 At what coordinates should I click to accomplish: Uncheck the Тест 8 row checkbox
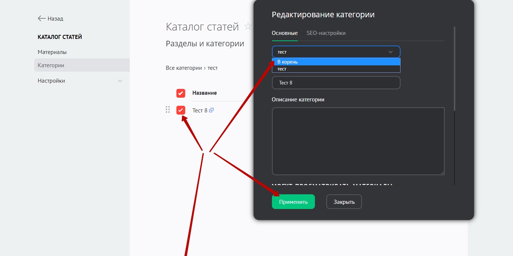click(180, 110)
